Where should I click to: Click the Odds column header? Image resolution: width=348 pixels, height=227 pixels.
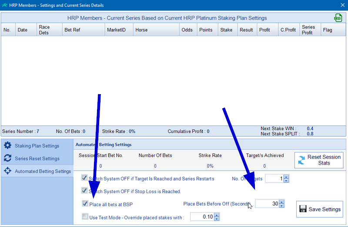pos(188,30)
